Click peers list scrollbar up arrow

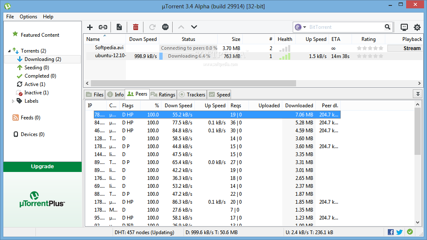coord(417,104)
